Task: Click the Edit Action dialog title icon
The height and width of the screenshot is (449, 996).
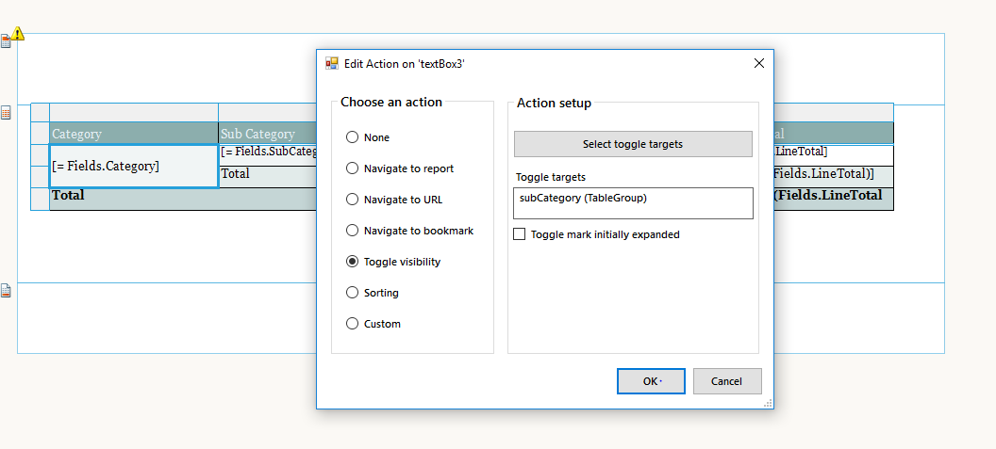Action: point(332,63)
